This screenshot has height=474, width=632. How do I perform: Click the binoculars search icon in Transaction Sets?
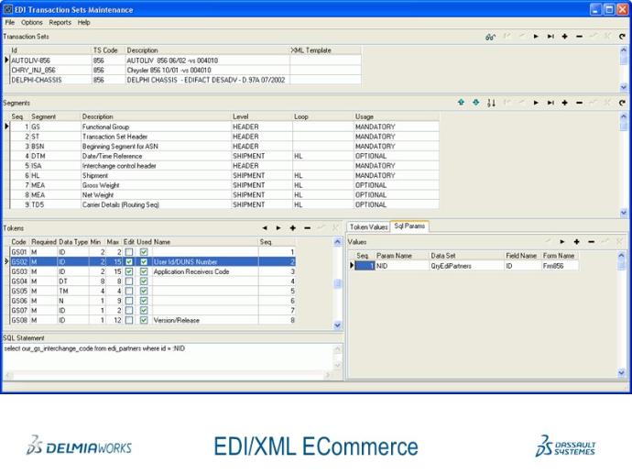(x=491, y=37)
